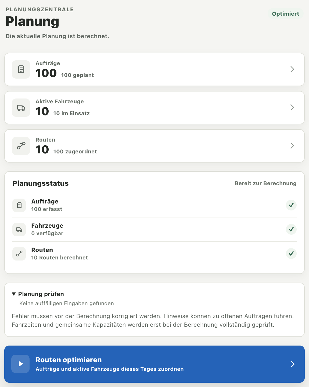309x387 pixels.
Task: Click the Optimiert status badge
Action: point(286,14)
